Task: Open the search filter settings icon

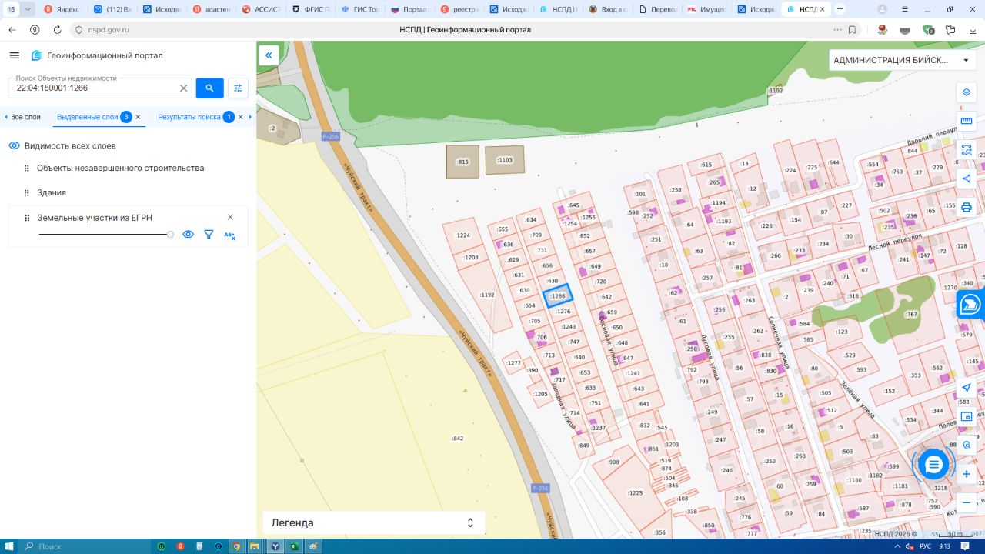Action: click(238, 88)
